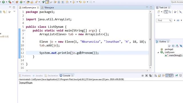The image size is (183, 103).
Task: Toggle Mark Occurrences highlighter button
Action: [x=47, y=2]
